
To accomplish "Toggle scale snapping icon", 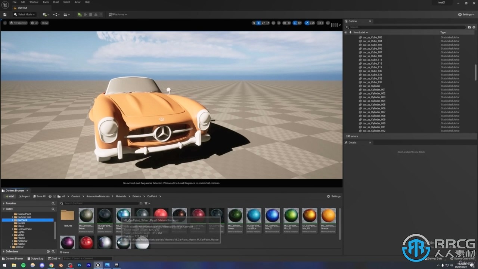I will pyautogui.click(x=307, y=23).
